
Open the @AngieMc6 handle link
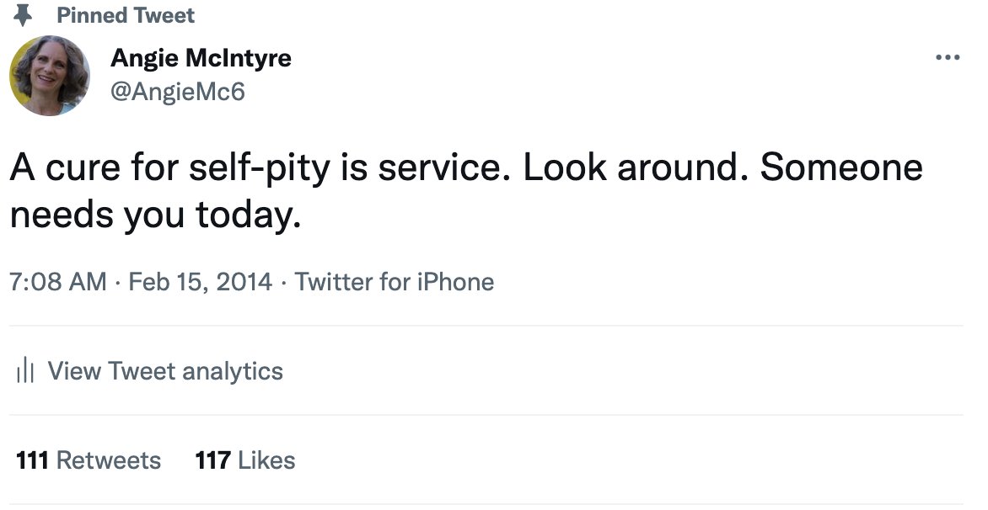(177, 91)
